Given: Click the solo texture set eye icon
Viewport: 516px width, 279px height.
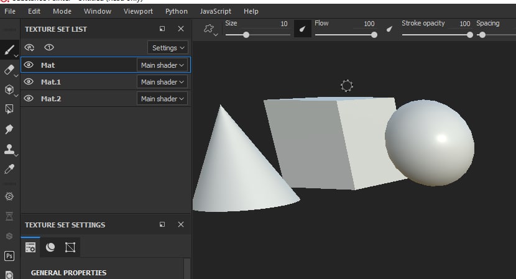Looking at the screenshot, I should tap(49, 47).
